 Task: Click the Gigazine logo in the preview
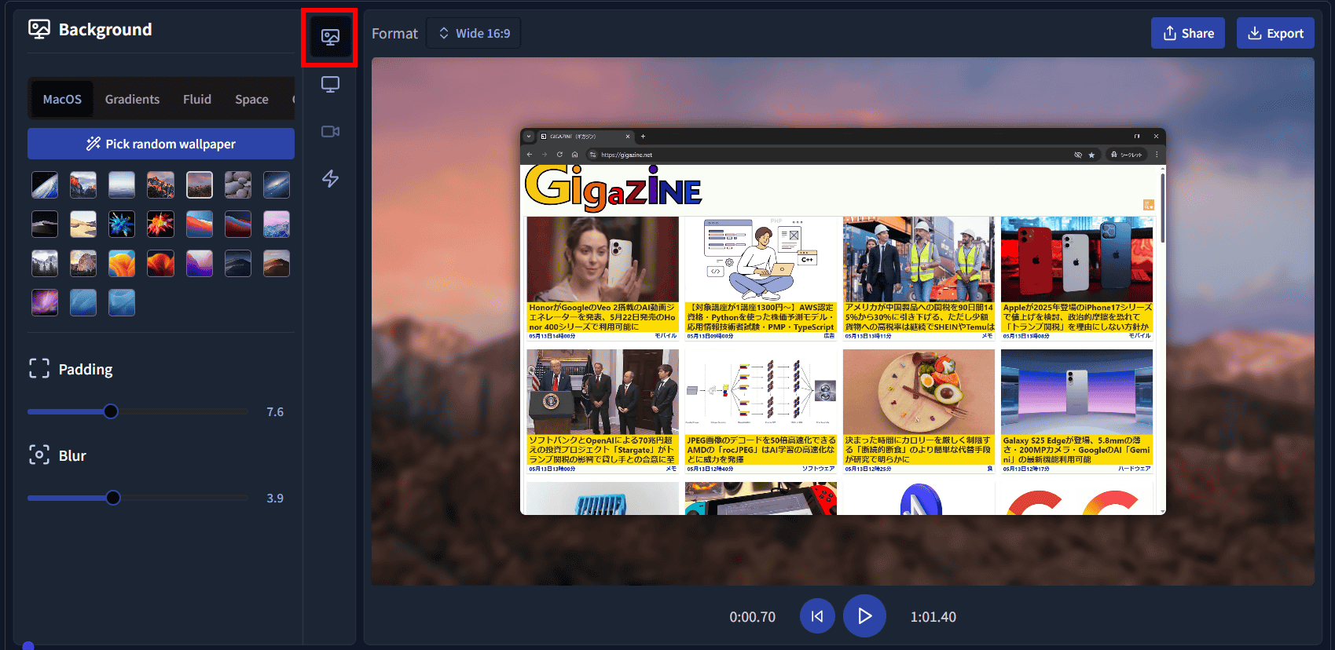coord(613,188)
